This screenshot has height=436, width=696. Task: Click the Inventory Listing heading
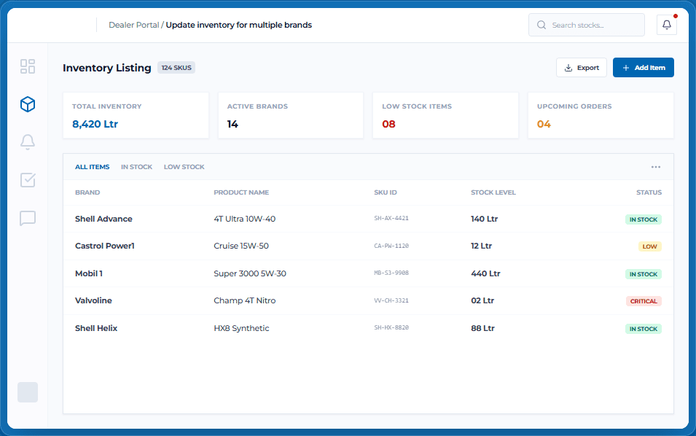tap(106, 68)
